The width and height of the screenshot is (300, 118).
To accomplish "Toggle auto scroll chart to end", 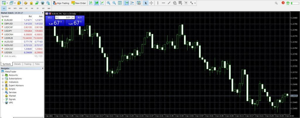I will [126, 3].
